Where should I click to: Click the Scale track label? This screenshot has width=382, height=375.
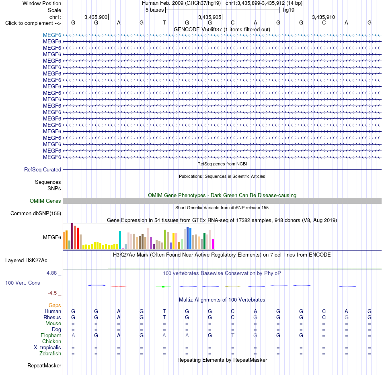coord(54,10)
